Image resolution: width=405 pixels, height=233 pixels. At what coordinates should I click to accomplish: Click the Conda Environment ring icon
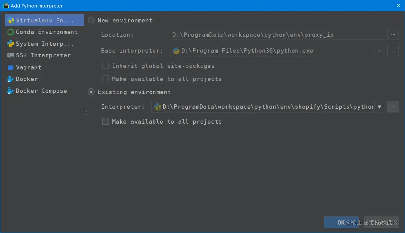pyautogui.click(x=10, y=32)
